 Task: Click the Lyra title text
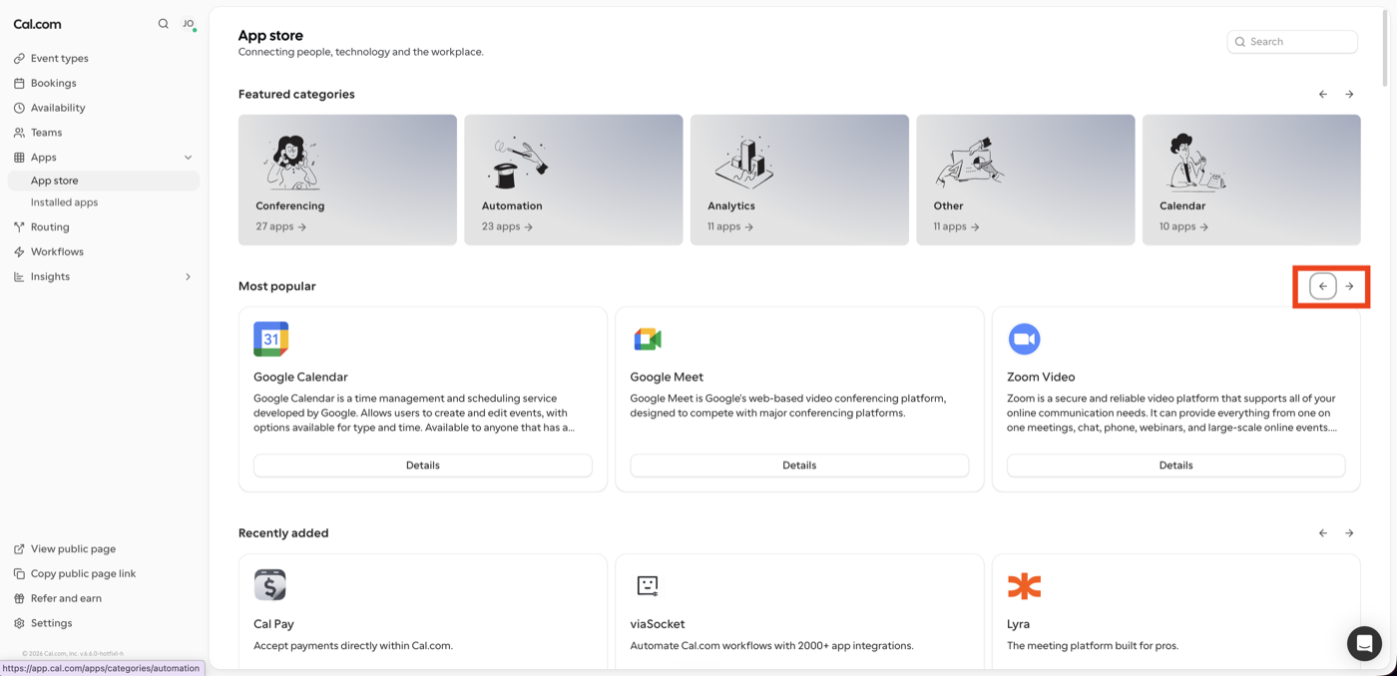1018,624
